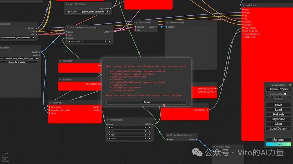The width and height of the screenshot is (293, 164).
Task: Click IMAGE output socket on Convert Mask to Image
Action: tap(196, 140)
